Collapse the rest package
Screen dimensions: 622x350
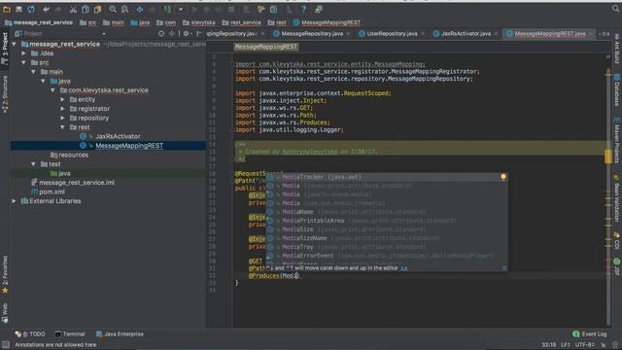coord(62,127)
